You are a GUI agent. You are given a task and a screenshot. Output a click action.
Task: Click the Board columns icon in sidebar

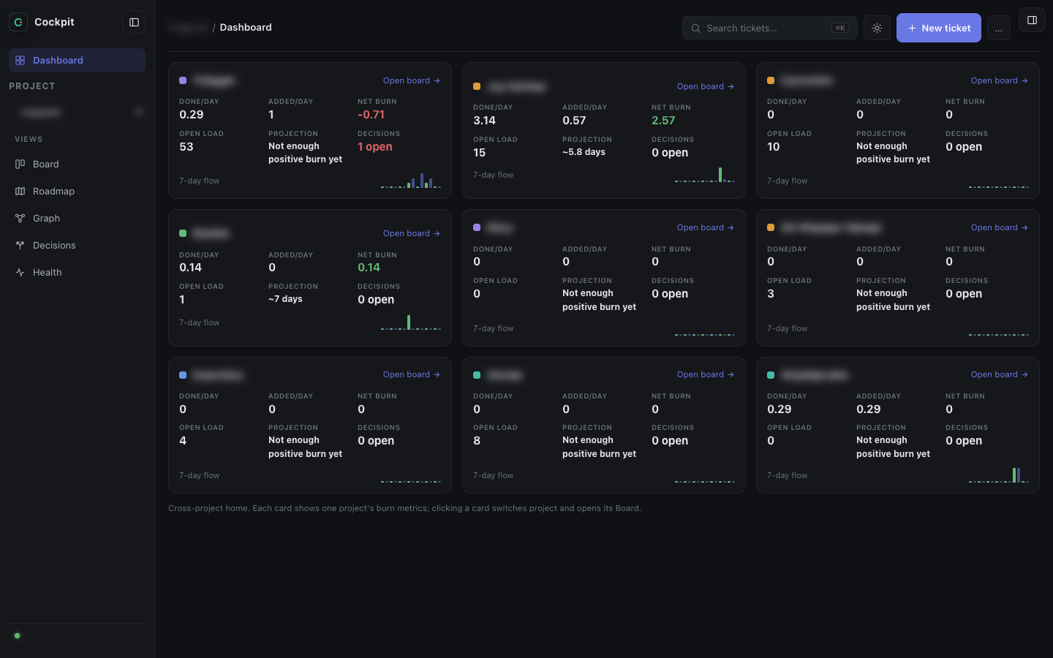click(20, 164)
